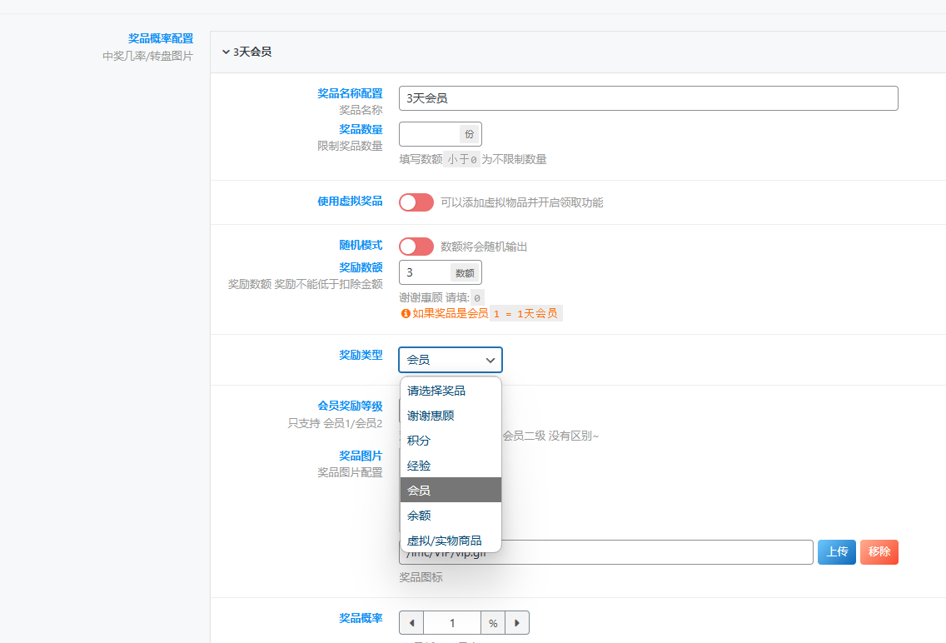Toggle the 使用虚拟奖品 switch

click(x=416, y=202)
